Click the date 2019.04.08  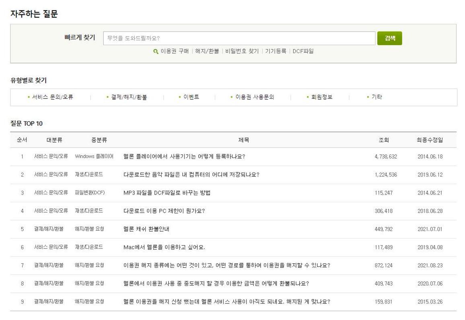pos(430,247)
